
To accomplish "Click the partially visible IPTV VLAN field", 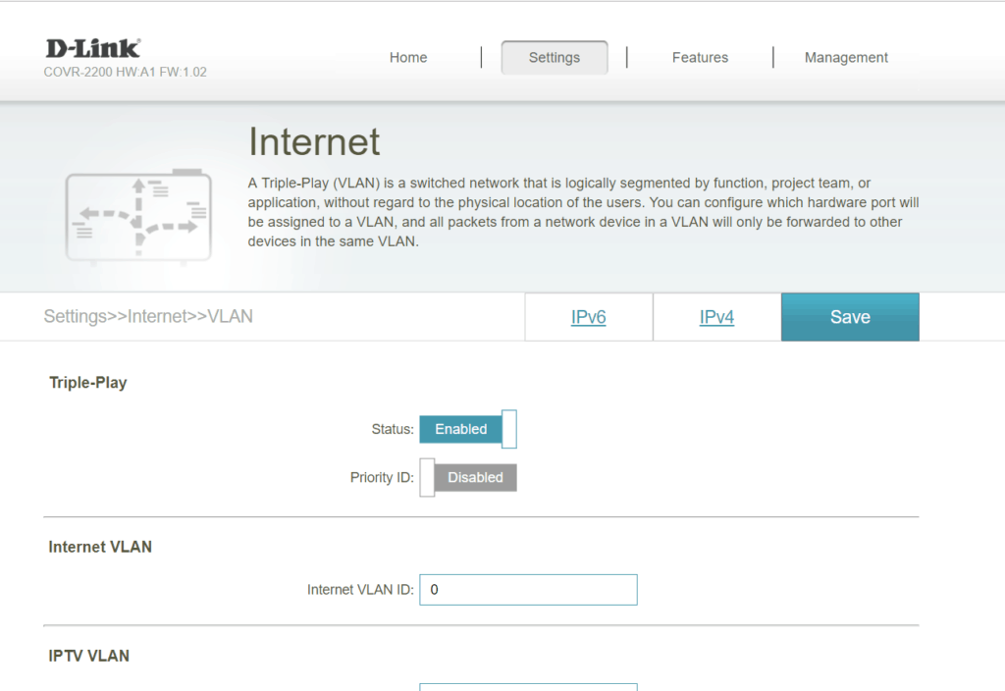I will (x=528, y=686).
